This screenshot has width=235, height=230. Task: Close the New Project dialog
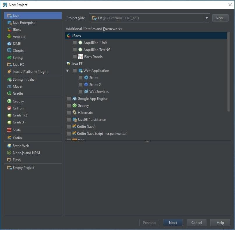[230, 5]
